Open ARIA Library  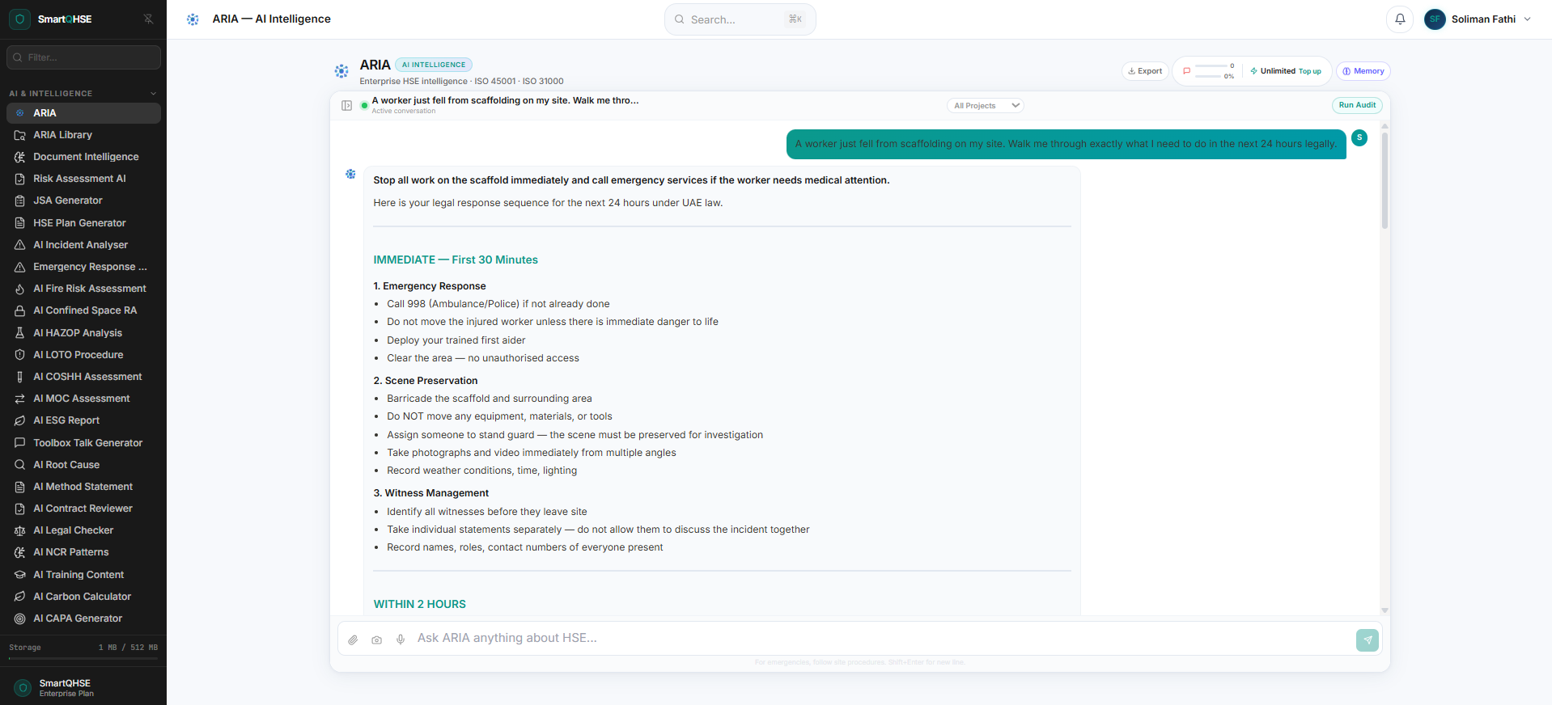[x=83, y=135]
